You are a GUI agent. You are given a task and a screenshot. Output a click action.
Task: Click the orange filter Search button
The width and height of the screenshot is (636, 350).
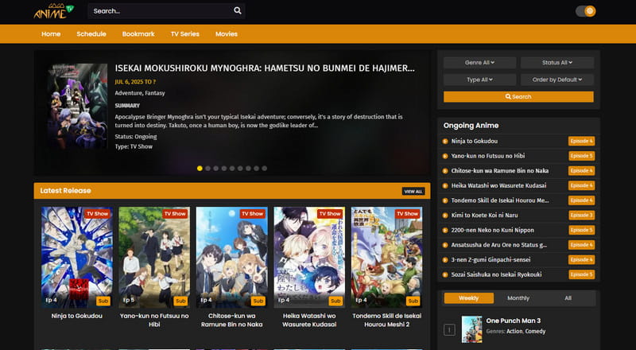point(518,96)
